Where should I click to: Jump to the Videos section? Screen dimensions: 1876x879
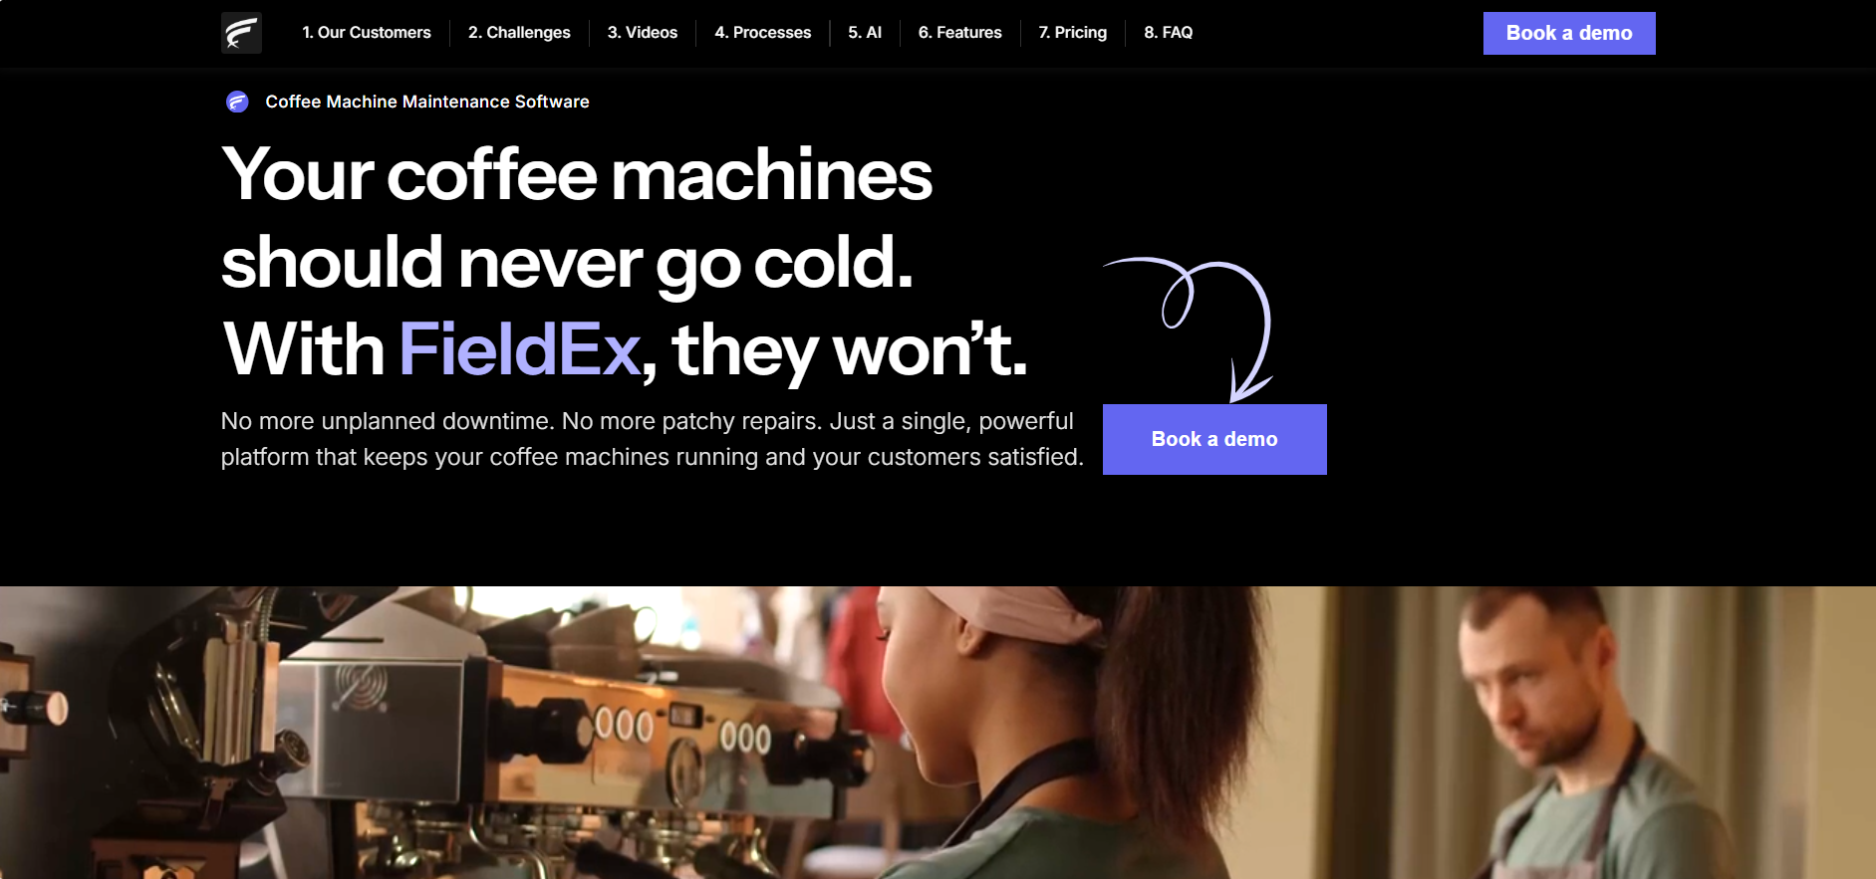coord(643,33)
